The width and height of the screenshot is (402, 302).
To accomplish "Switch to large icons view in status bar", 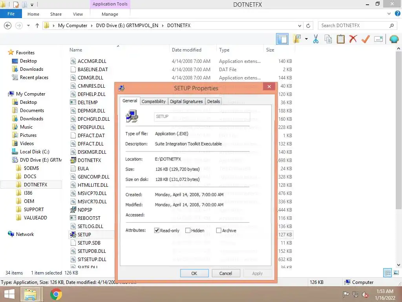I will (396, 273).
